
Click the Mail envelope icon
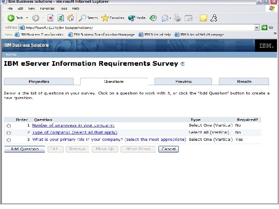(165, 18)
